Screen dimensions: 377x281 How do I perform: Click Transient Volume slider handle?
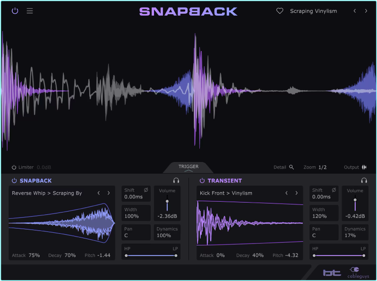click(355, 200)
